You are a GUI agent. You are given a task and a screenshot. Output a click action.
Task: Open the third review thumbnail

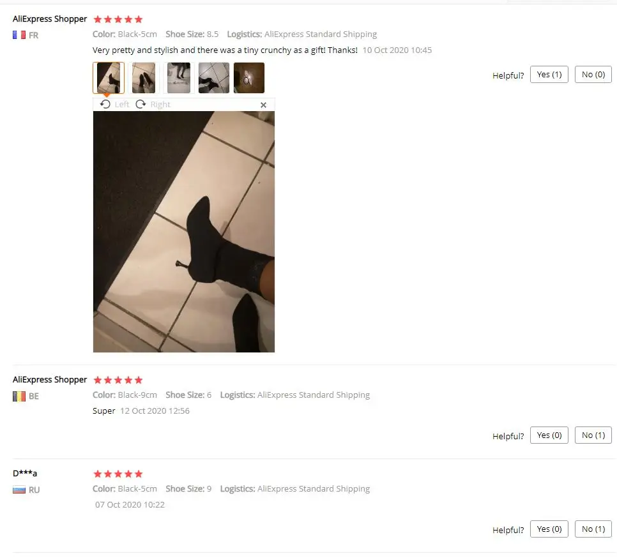pyautogui.click(x=179, y=78)
